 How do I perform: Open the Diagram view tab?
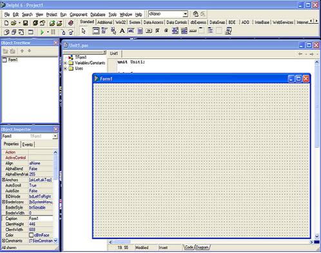[x=202, y=247]
